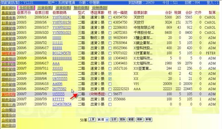
Task: Switch to the 進貨發票 tab
Action: coord(63,8)
